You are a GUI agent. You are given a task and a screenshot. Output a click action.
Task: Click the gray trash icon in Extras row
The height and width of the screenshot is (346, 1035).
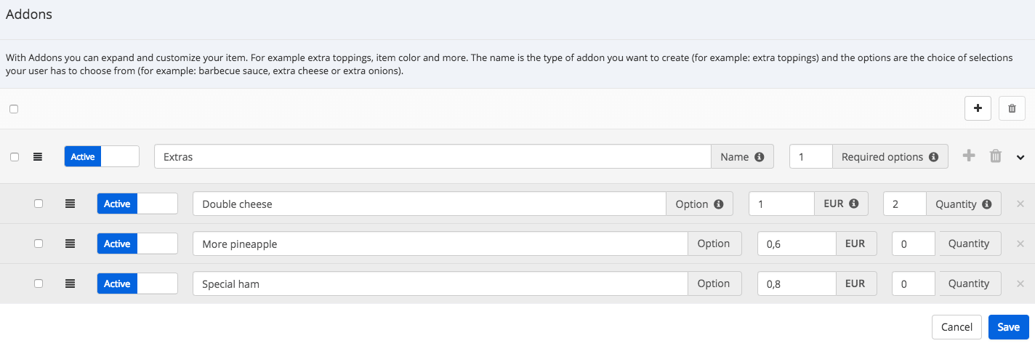pyautogui.click(x=996, y=156)
